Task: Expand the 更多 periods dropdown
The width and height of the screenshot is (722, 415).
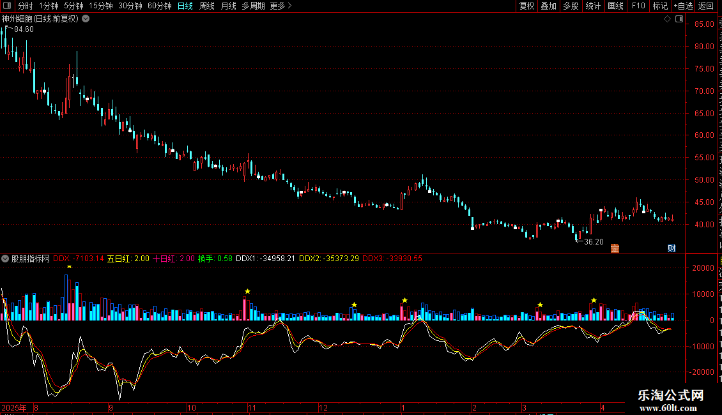Action: click(x=281, y=6)
